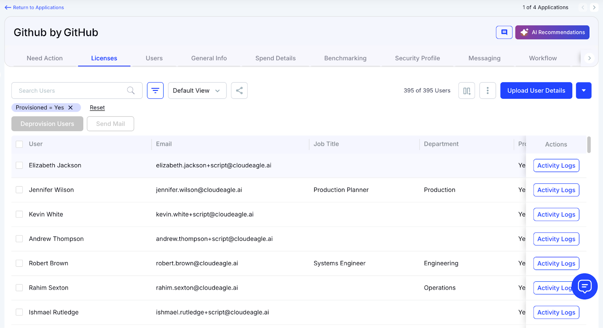Sort by the Job Title column header
603x328 pixels.
[x=326, y=144]
